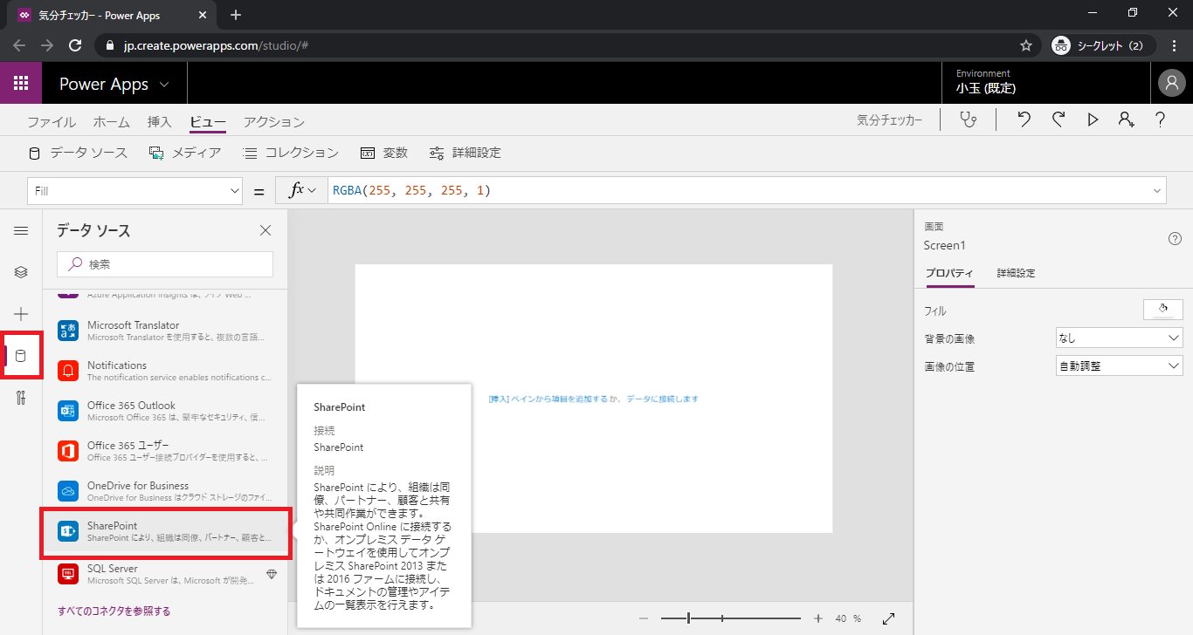1193x635 pixels.
Task: Click すべてのコネクタを参照する link
Action: (x=114, y=611)
